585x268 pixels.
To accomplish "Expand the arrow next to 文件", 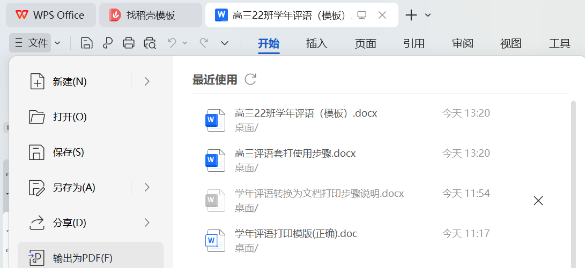I will (57, 43).
